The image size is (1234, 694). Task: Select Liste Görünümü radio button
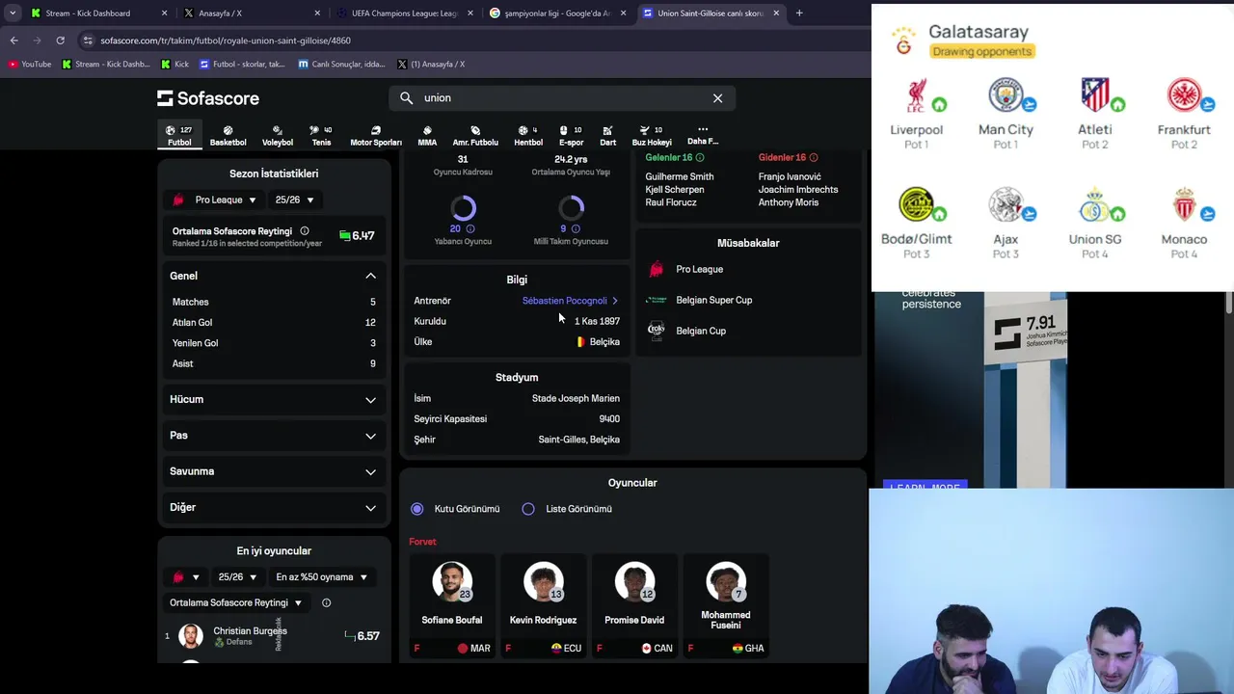point(528,509)
